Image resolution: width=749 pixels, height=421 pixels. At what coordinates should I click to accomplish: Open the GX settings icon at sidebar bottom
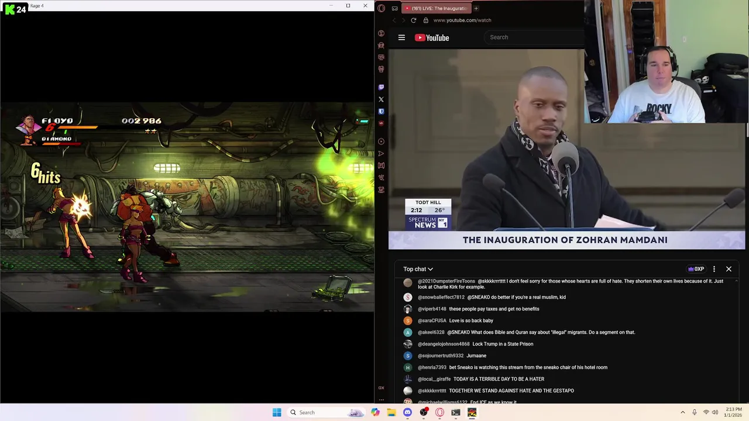click(381, 388)
